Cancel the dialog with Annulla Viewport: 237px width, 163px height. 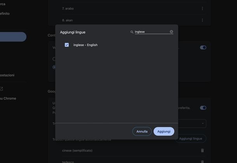(142, 132)
